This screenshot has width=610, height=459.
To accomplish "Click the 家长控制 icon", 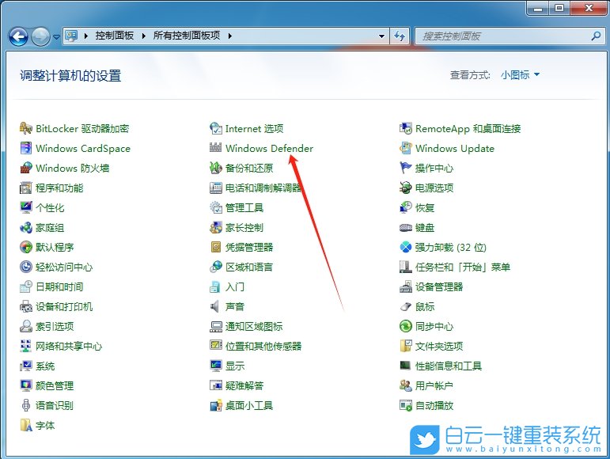I will (x=215, y=227).
